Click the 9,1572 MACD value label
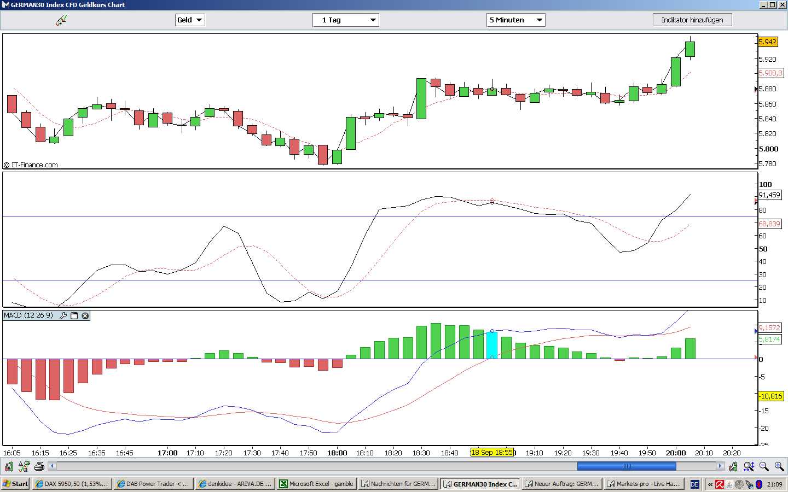Image resolution: width=788 pixels, height=492 pixels. click(x=769, y=328)
